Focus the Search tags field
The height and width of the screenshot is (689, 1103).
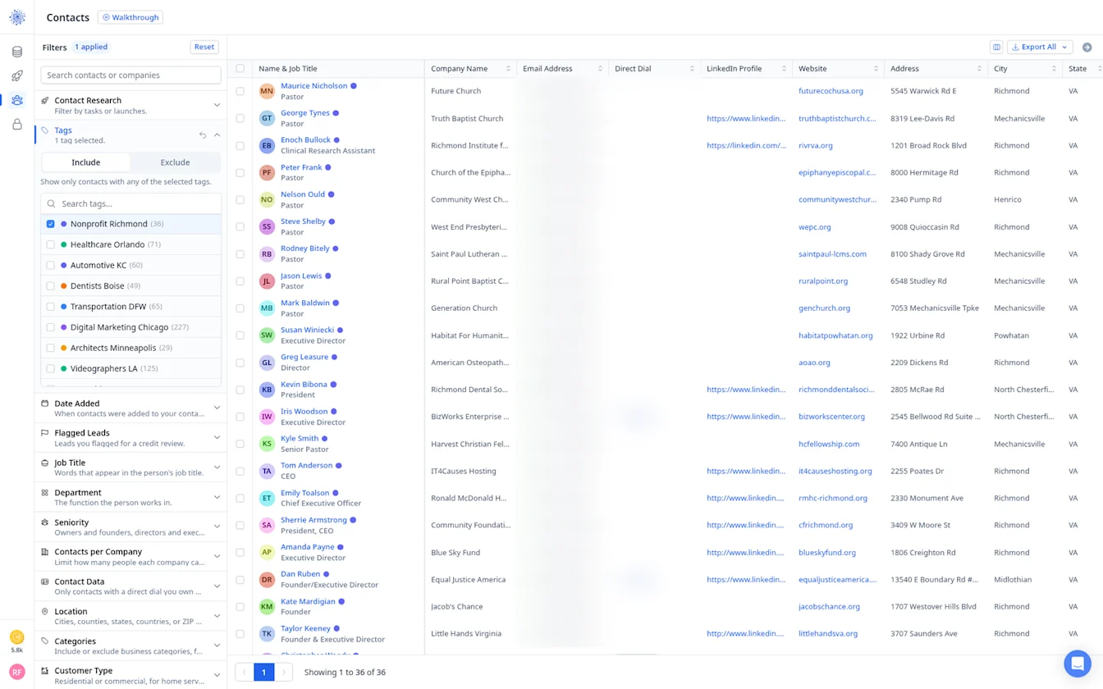[130, 203]
